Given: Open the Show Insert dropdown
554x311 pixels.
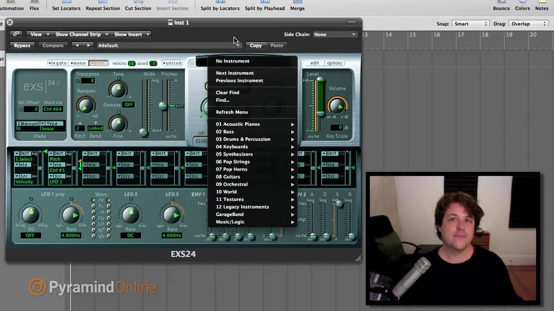Looking at the screenshot, I should (132, 34).
